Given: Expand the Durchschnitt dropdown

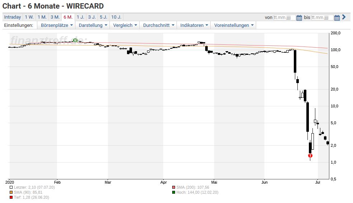Looking at the screenshot, I should (159, 25).
